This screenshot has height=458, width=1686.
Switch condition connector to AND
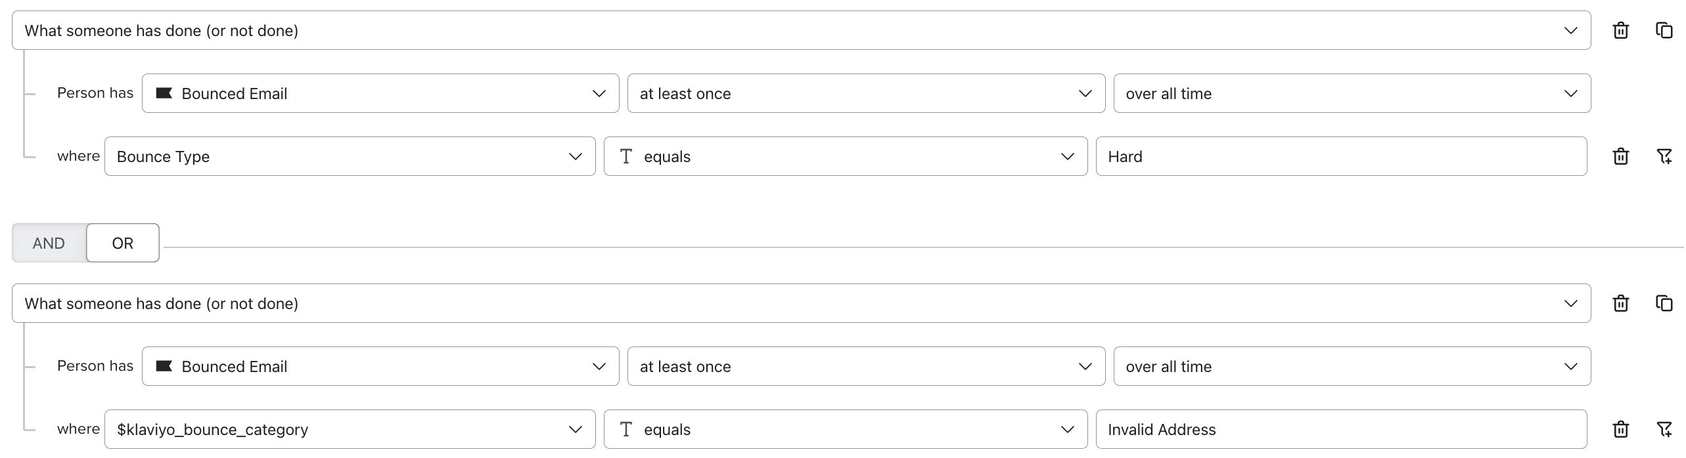[49, 243]
